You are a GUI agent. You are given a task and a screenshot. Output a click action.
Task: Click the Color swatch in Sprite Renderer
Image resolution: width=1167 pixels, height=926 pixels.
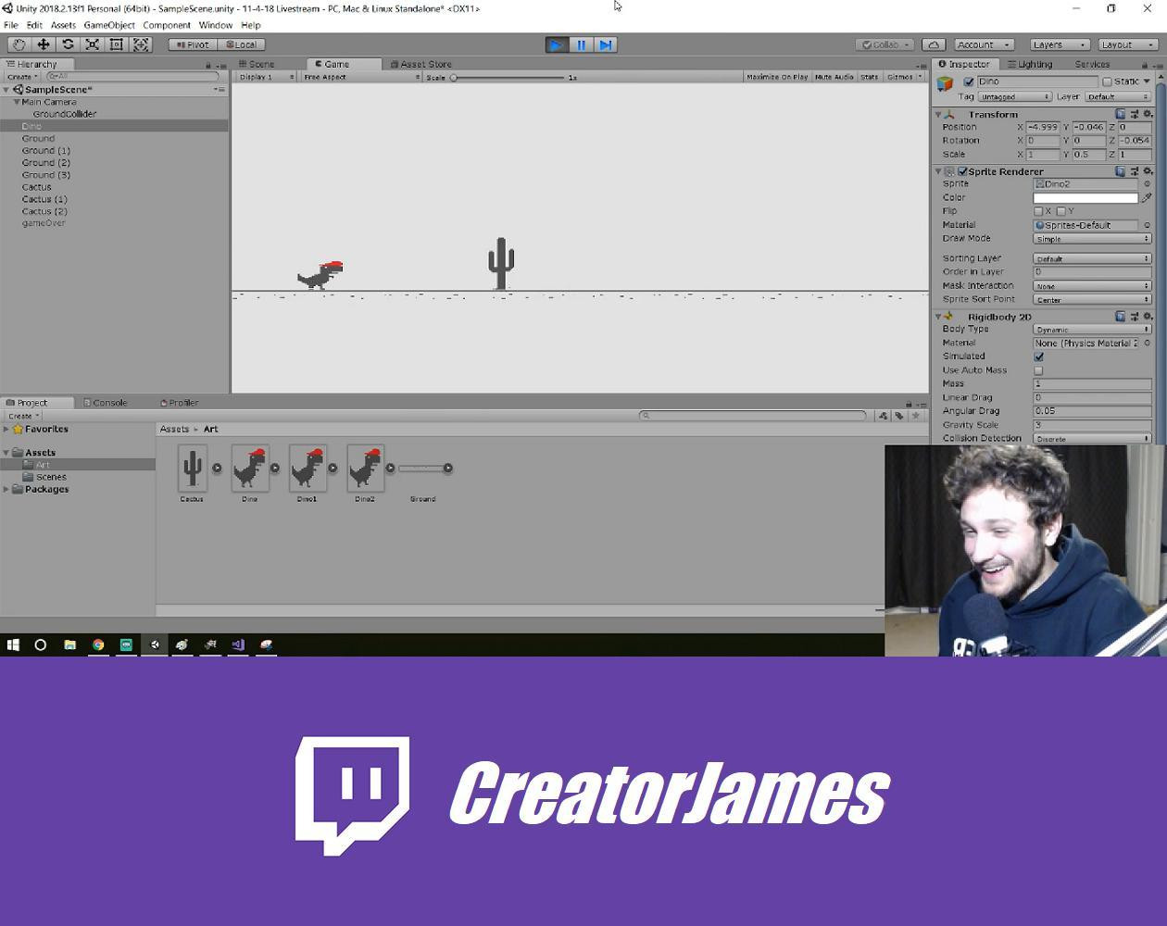pyautogui.click(x=1085, y=197)
